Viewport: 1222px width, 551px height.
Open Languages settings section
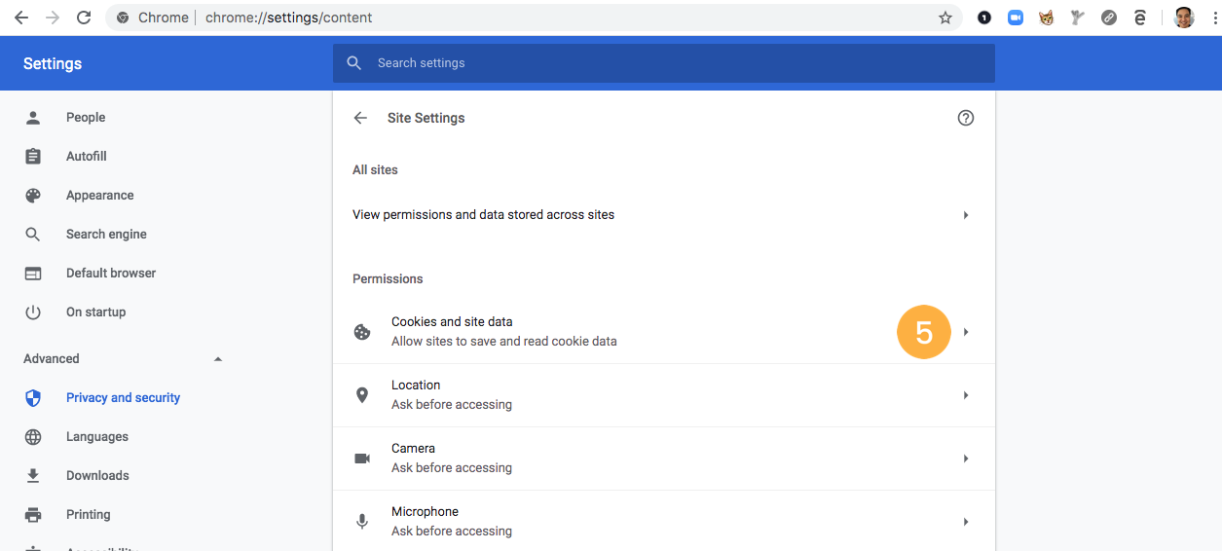[x=97, y=436]
